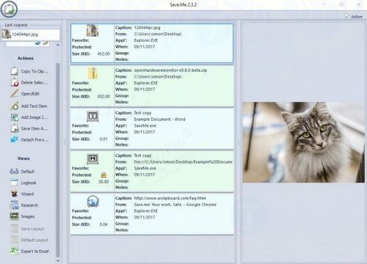Click the size value 452.00
The height and width of the screenshot is (264, 367).
point(103,54)
